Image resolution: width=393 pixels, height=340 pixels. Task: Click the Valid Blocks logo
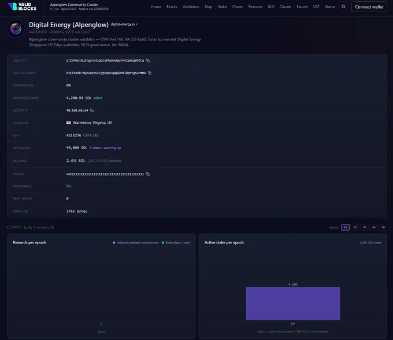[22, 6]
